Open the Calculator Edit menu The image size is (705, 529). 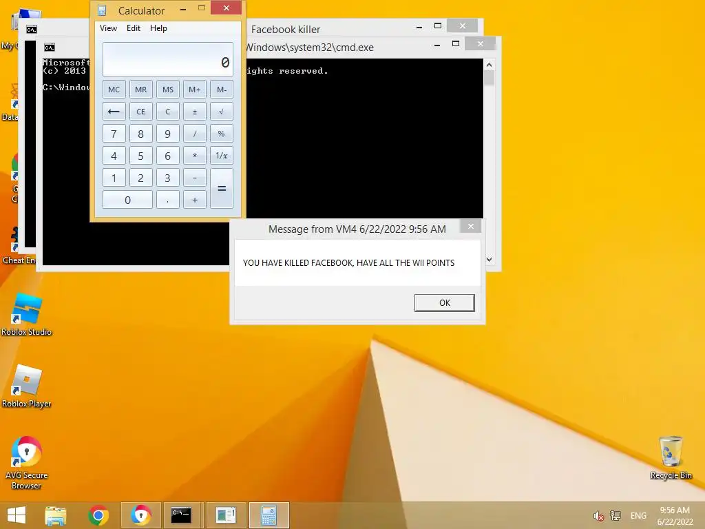[x=134, y=28]
